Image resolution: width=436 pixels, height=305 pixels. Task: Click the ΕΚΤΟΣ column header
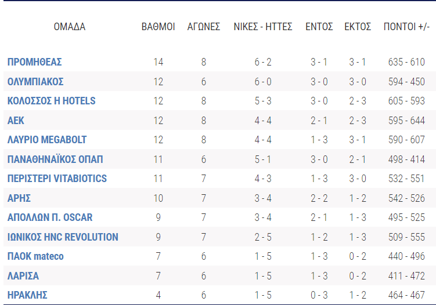tap(358, 27)
